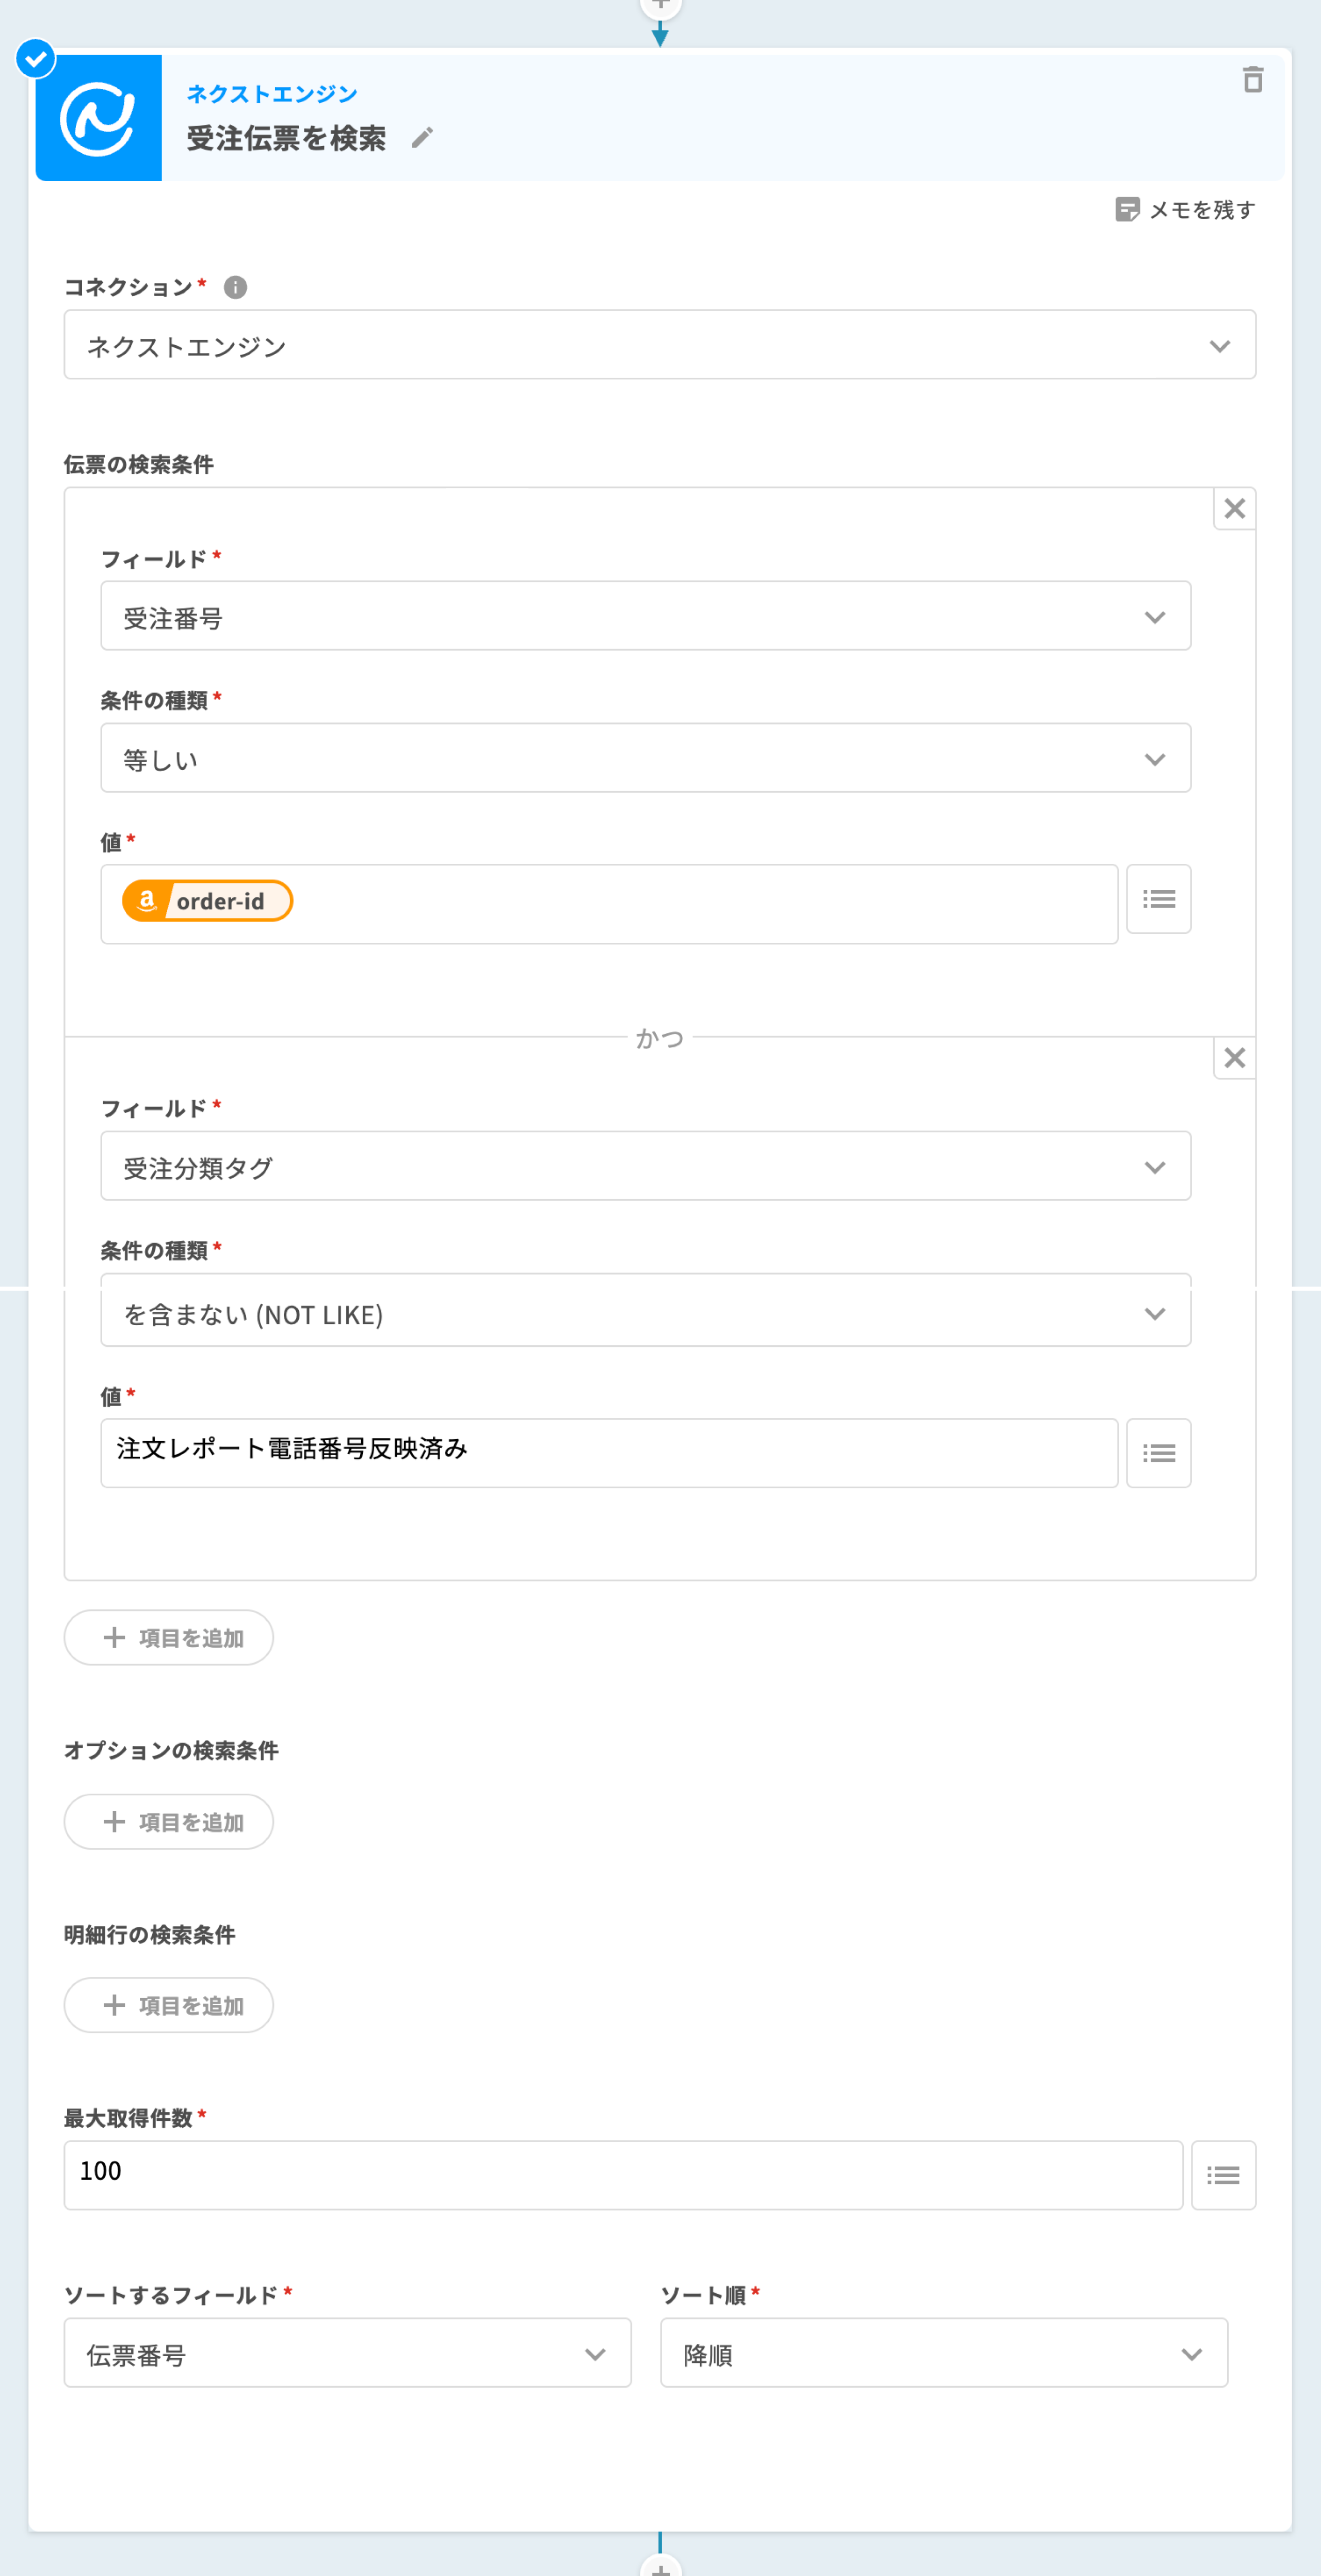Image resolution: width=1321 pixels, height=2576 pixels.
Task: Remove the 受注分類タグ search condition
Action: [1234, 1058]
